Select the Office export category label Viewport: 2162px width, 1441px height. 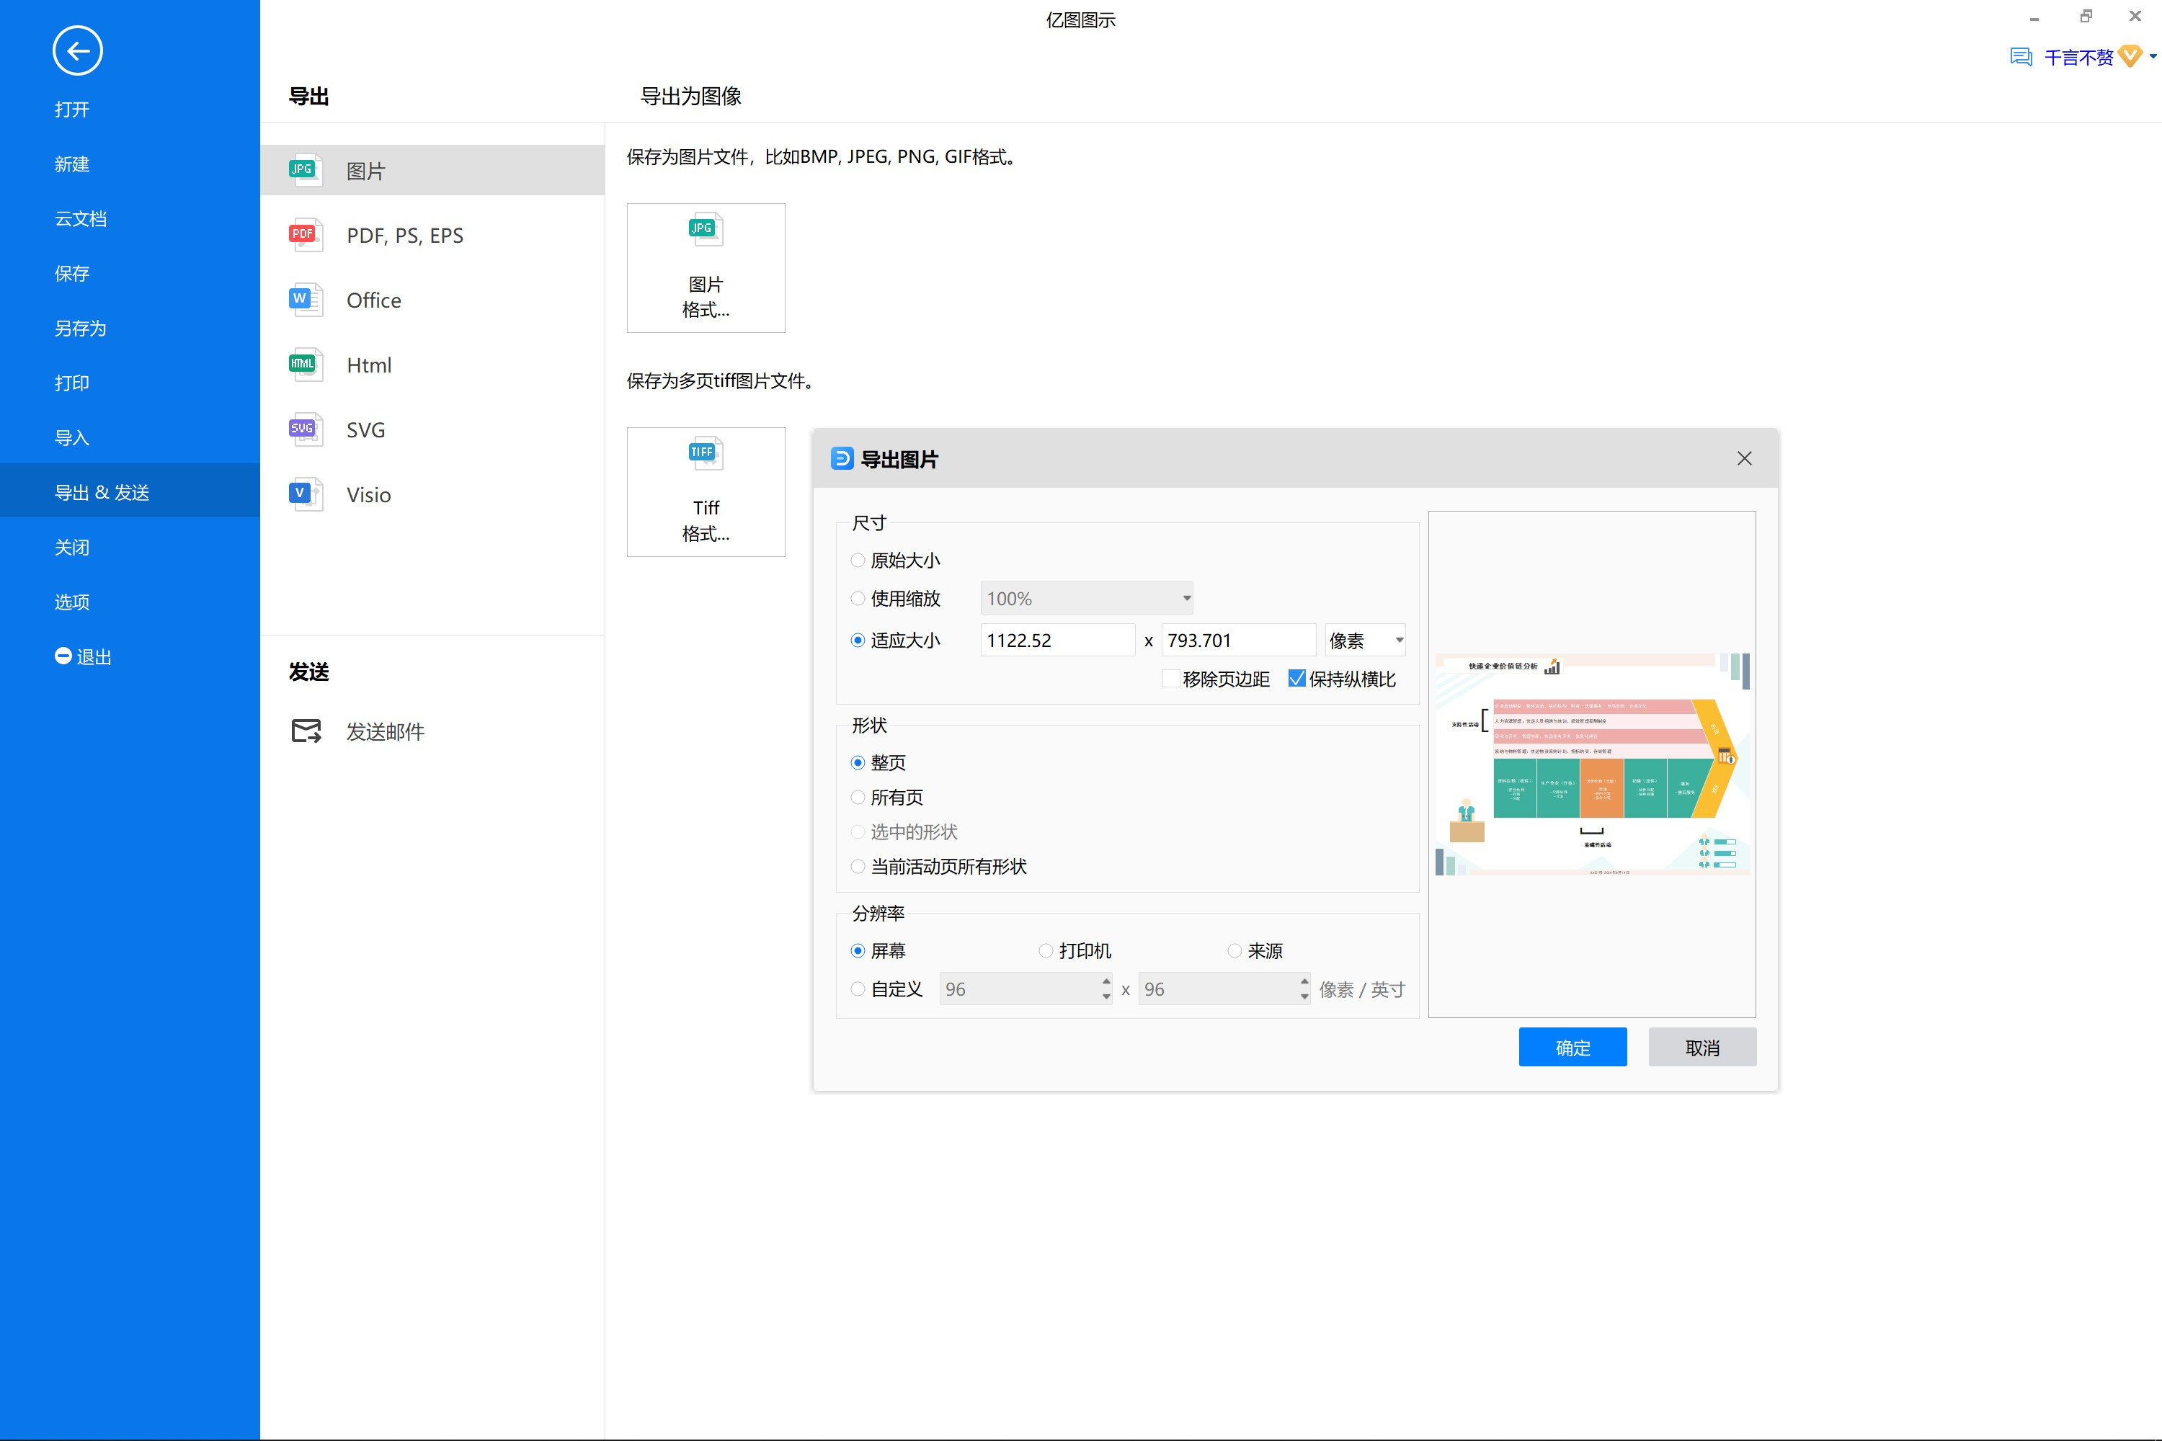tap(373, 300)
